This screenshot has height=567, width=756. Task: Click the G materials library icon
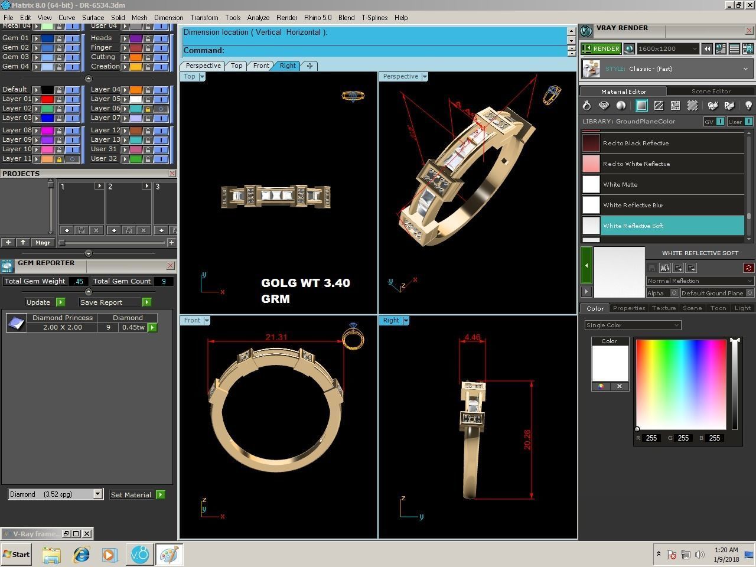click(713, 106)
